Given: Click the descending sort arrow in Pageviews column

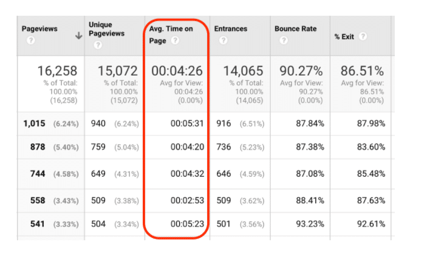Looking at the screenshot, I should 78,36.
